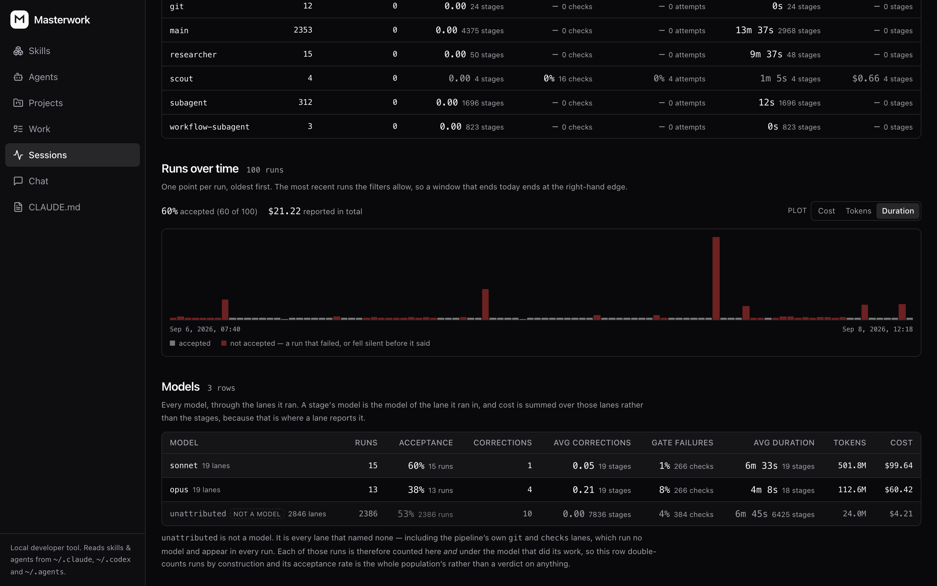
Task: Click the subagent row name
Action: click(189, 103)
